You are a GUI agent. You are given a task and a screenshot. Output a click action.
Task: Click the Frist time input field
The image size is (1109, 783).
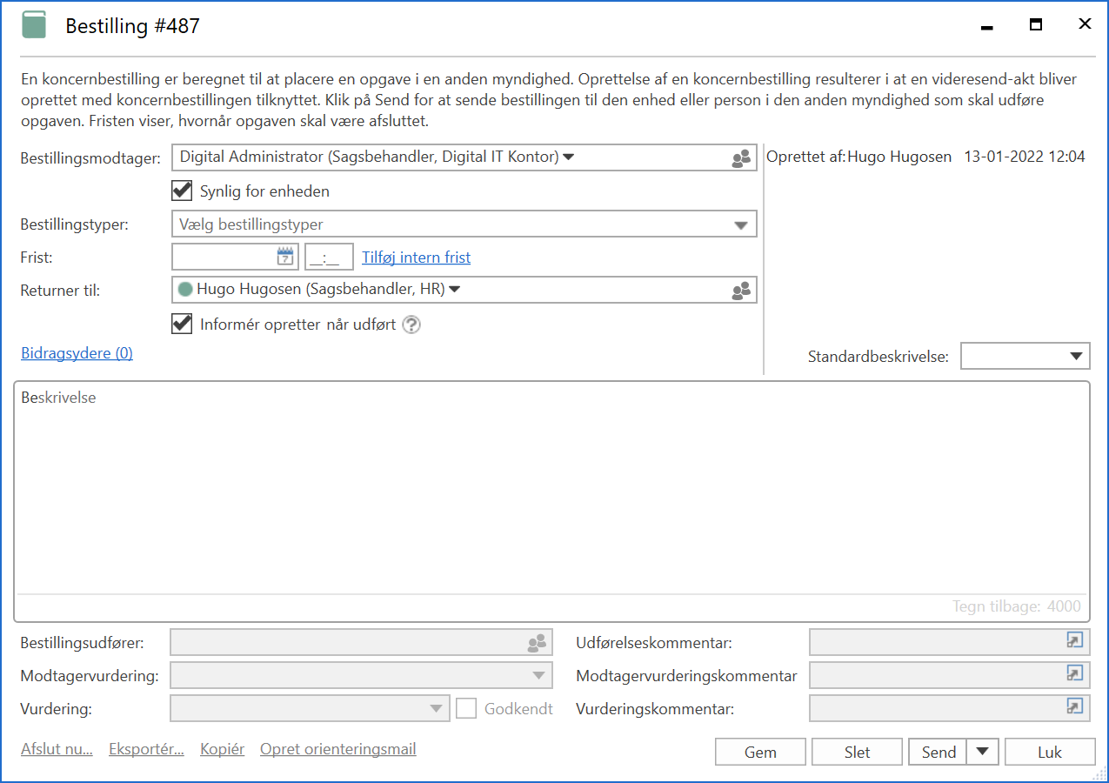pyautogui.click(x=329, y=258)
